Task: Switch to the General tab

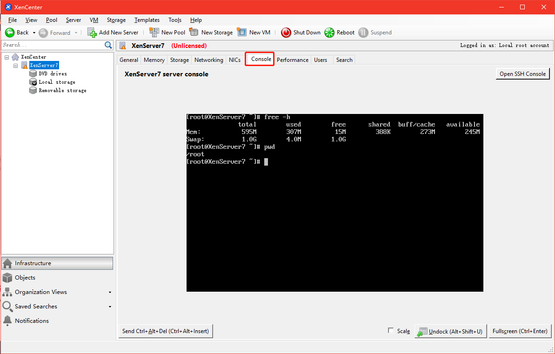Action: (129, 60)
